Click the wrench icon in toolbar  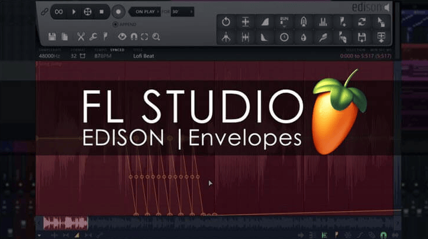93,37
